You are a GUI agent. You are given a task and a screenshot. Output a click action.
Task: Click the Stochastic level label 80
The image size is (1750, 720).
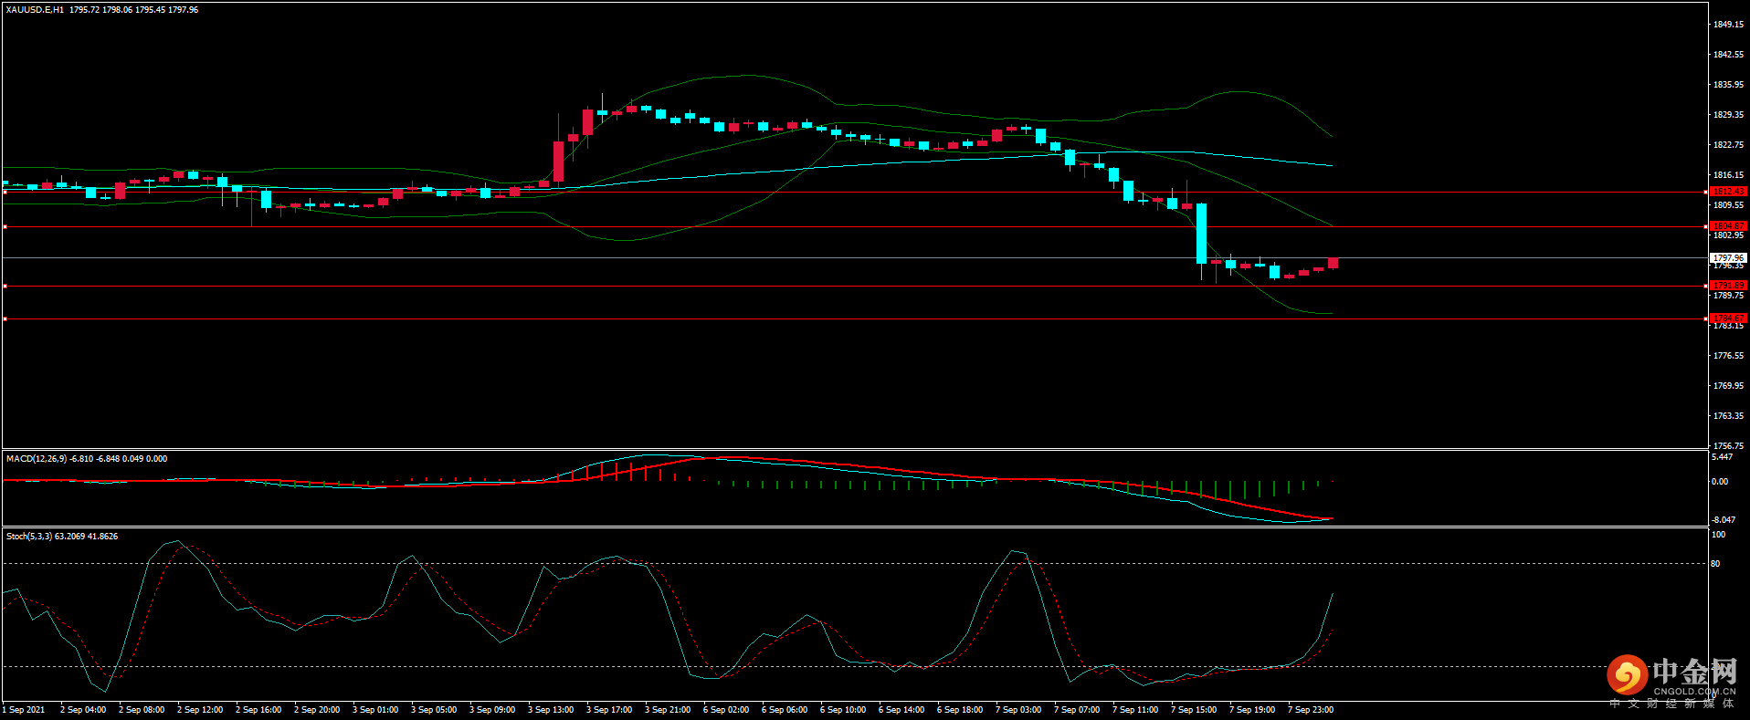pyautogui.click(x=1715, y=564)
